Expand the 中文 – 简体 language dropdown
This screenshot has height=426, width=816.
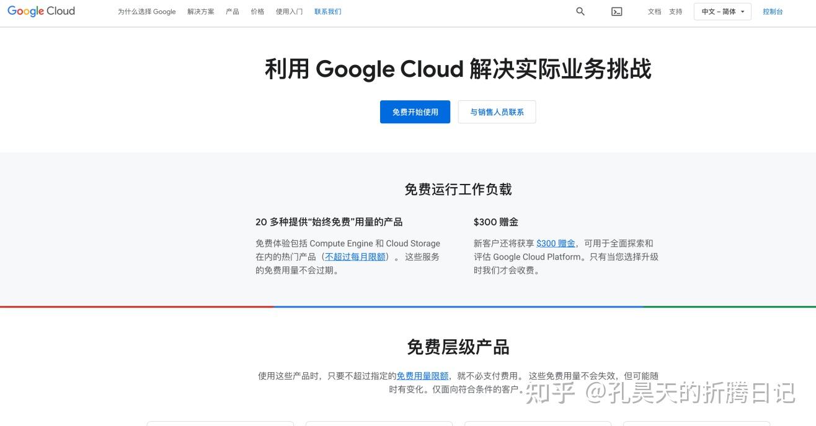tap(722, 12)
